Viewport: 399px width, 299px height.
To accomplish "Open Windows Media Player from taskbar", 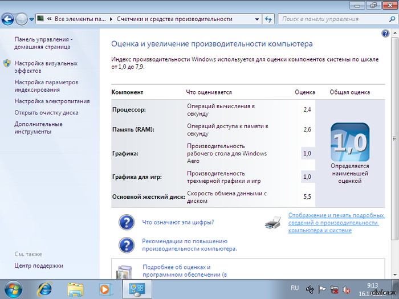I will [106, 288].
